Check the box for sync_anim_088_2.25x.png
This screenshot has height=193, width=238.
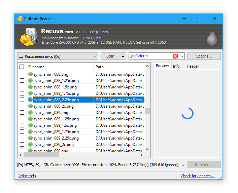click(x=22, y=100)
